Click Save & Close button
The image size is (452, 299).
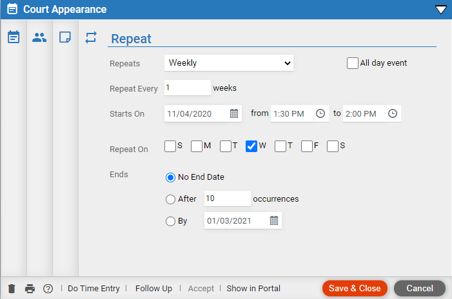[x=355, y=288]
